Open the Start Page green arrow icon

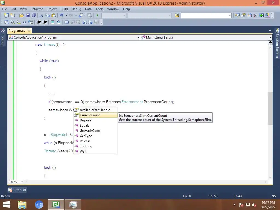(261, 15)
